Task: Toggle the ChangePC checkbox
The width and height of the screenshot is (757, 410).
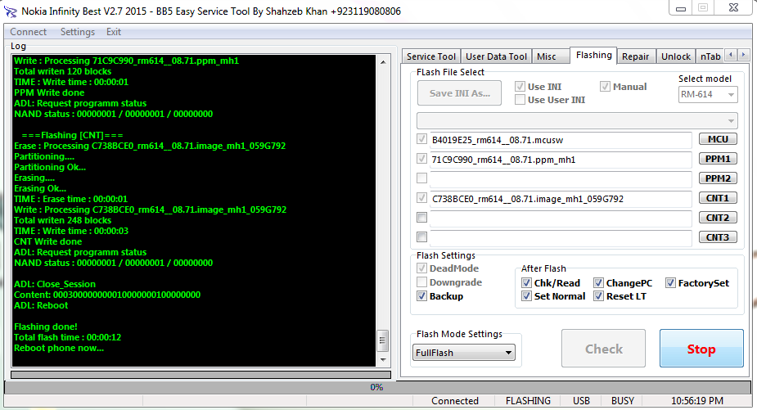Action: pyautogui.click(x=599, y=283)
